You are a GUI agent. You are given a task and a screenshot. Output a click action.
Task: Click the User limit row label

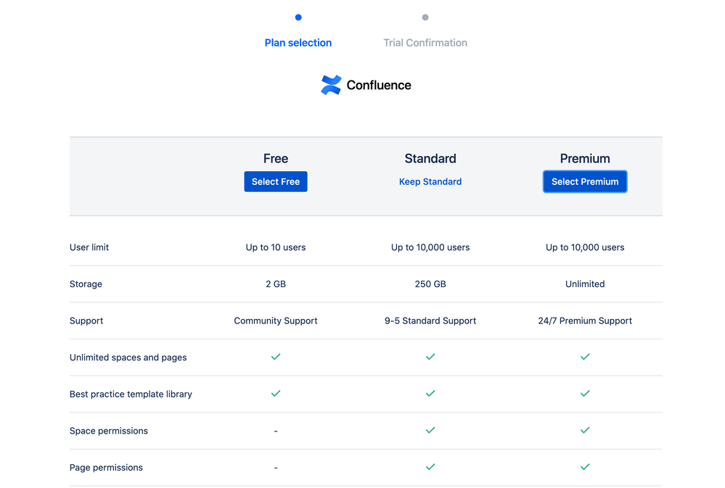coord(89,247)
